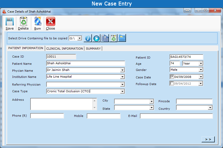Click the Patient Name field
This screenshot has height=148, width=223.
click(x=86, y=63)
